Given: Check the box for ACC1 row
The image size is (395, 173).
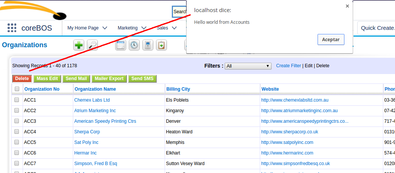Looking at the screenshot, I should pyautogui.click(x=17, y=100).
